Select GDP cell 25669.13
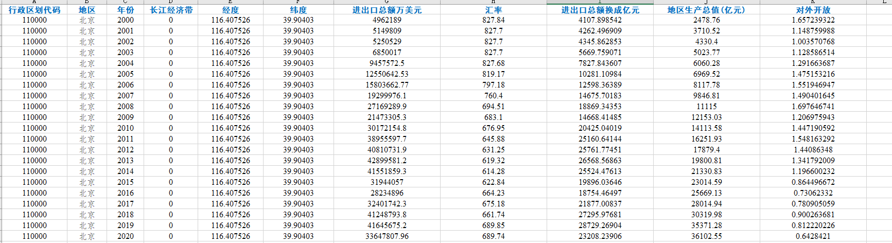 coord(707,193)
